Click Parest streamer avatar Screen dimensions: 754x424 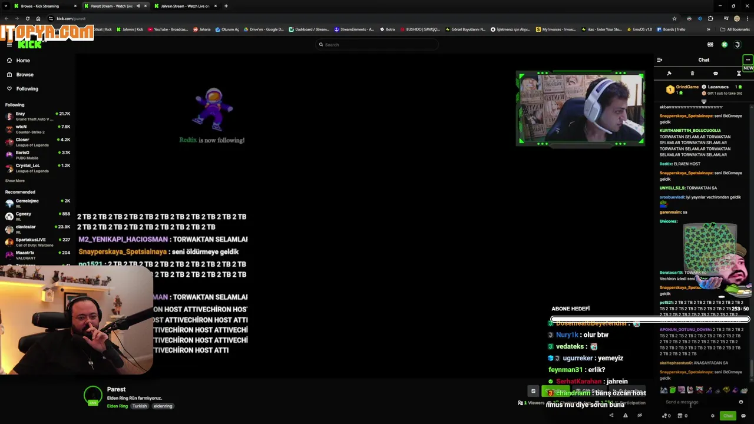coord(93,396)
